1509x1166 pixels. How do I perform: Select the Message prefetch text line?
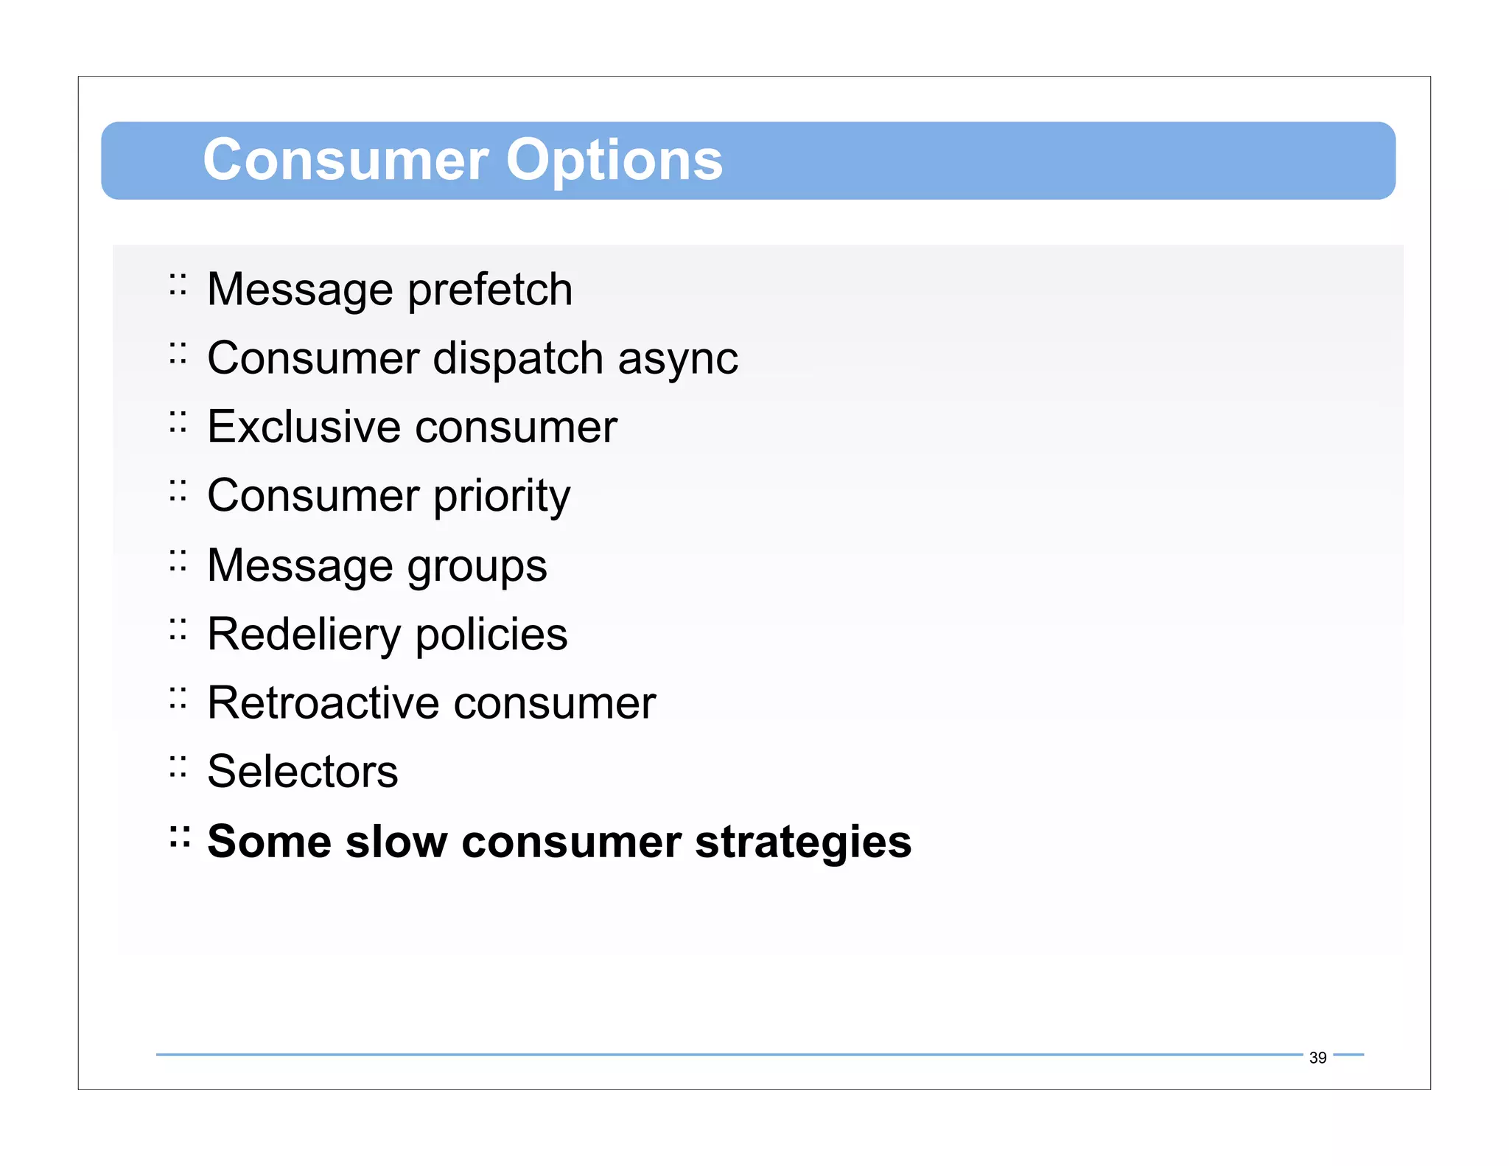coord(390,289)
